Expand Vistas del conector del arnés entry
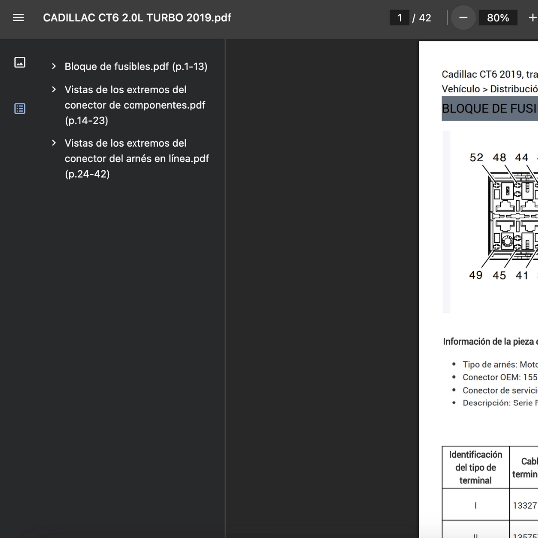This screenshot has width=538, height=538. click(x=54, y=143)
